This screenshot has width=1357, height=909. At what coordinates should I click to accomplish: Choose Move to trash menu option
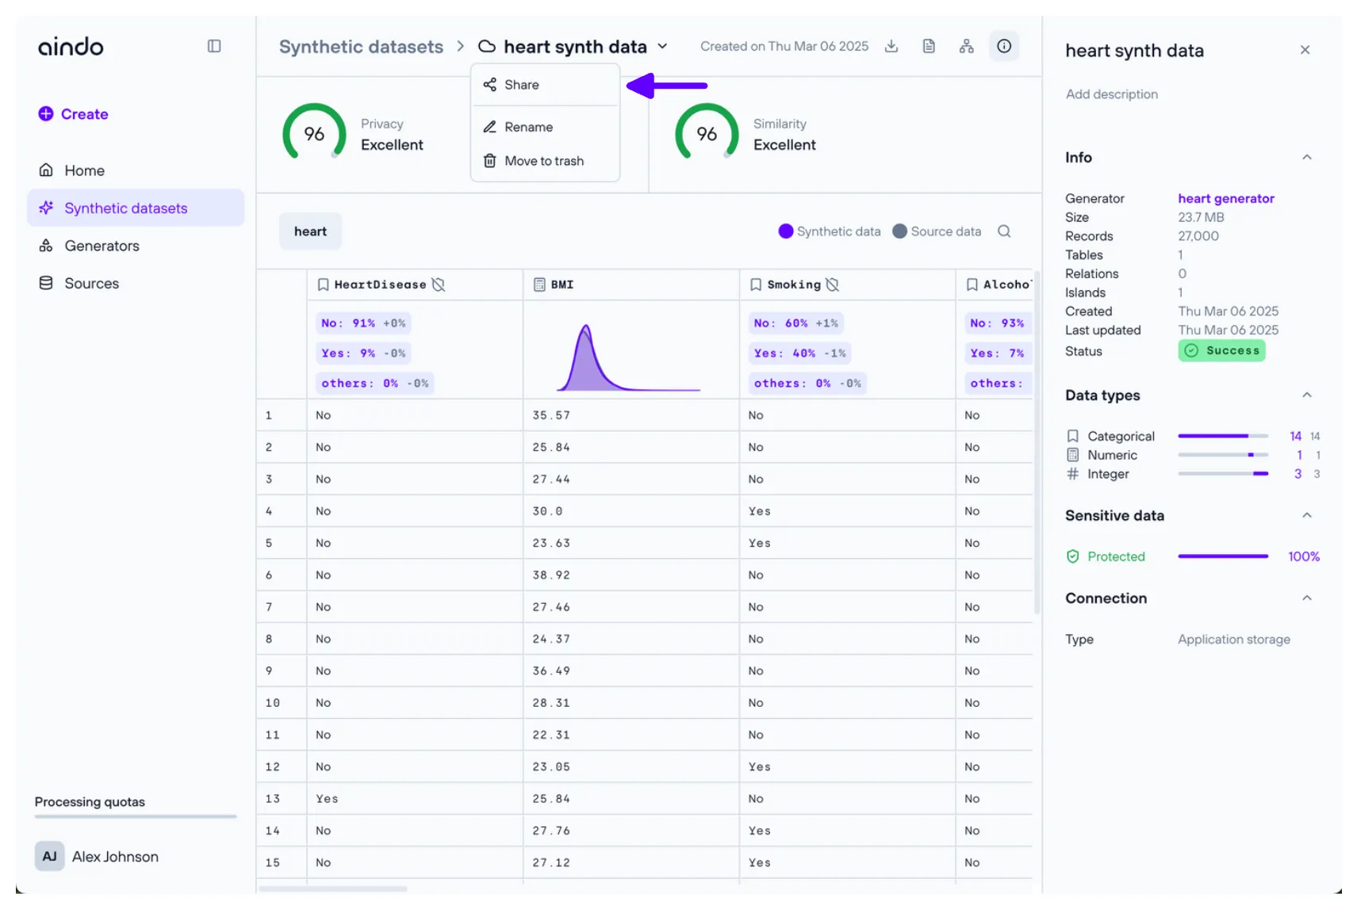pos(543,161)
